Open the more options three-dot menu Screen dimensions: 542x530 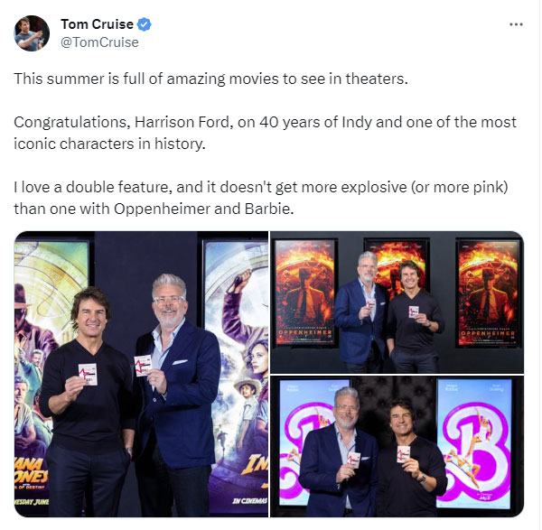pyautogui.click(x=516, y=24)
